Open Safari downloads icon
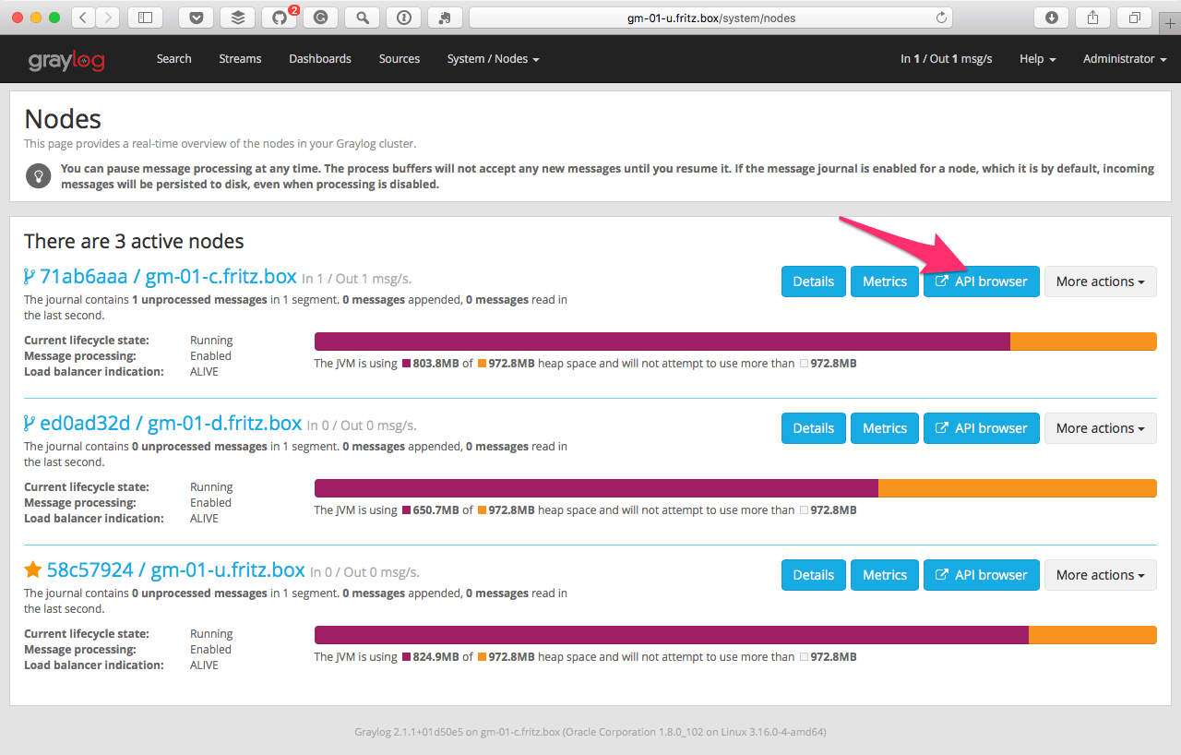This screenshot has width=1181, height=755. click(1052, 18)
